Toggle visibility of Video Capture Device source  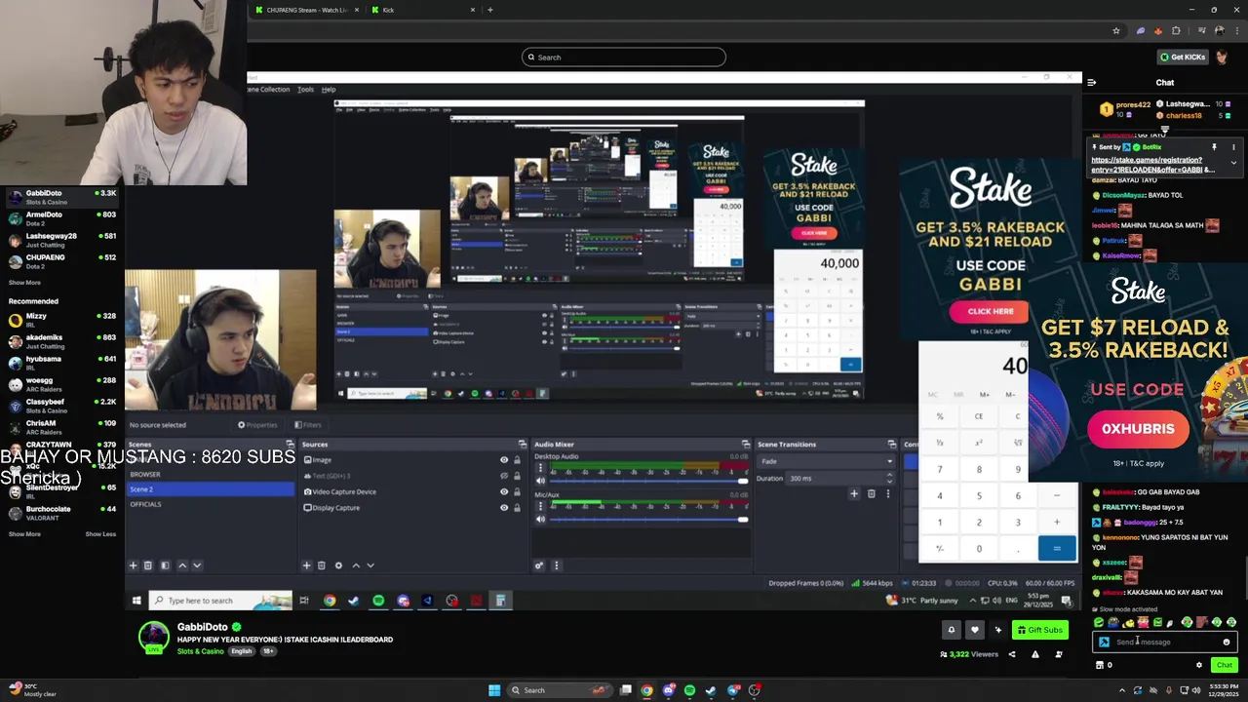504,491
